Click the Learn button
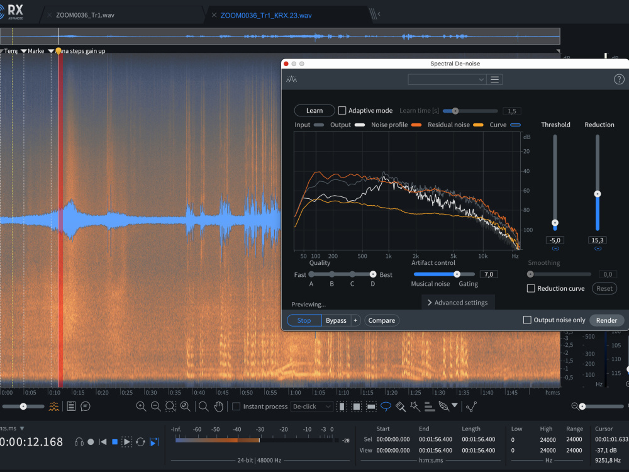 tap(314, 110)
